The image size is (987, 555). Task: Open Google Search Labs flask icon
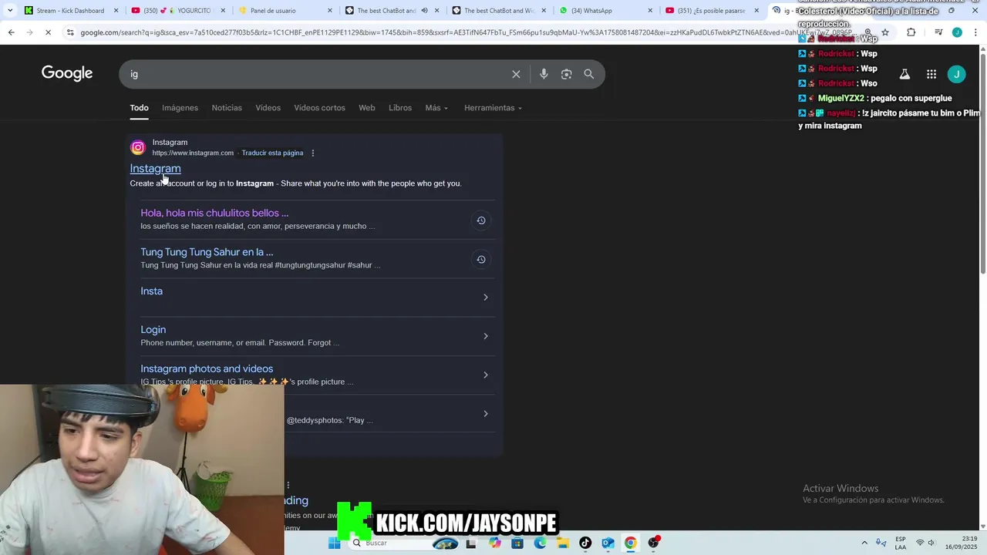pos(904,74)
